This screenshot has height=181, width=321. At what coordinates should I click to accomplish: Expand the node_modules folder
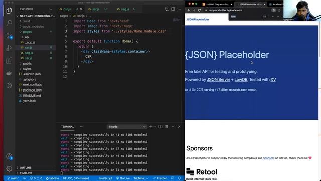(36, 27)
